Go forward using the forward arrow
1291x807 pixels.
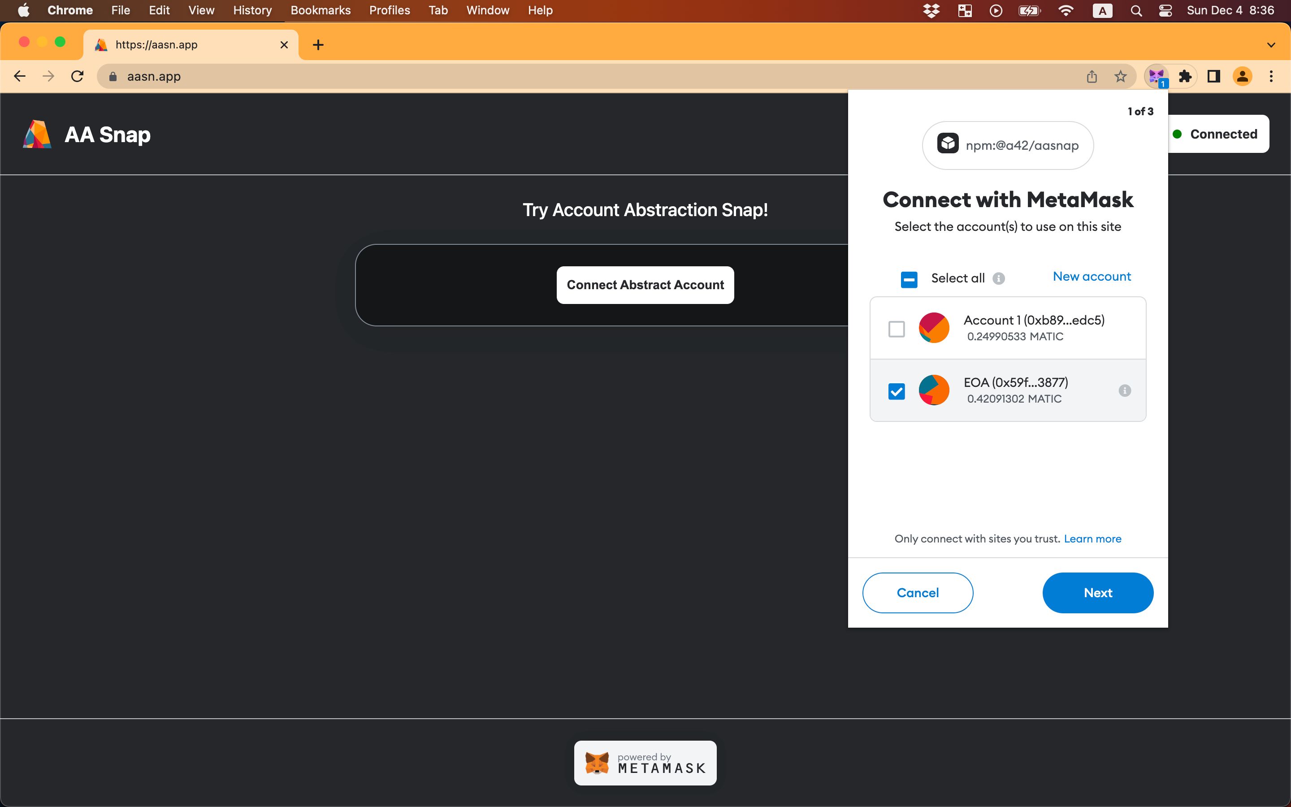point(48,77)
